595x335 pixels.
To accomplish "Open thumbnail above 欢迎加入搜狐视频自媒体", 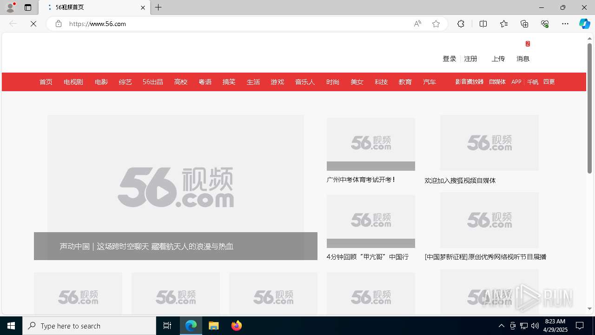I will click(489, 143).
